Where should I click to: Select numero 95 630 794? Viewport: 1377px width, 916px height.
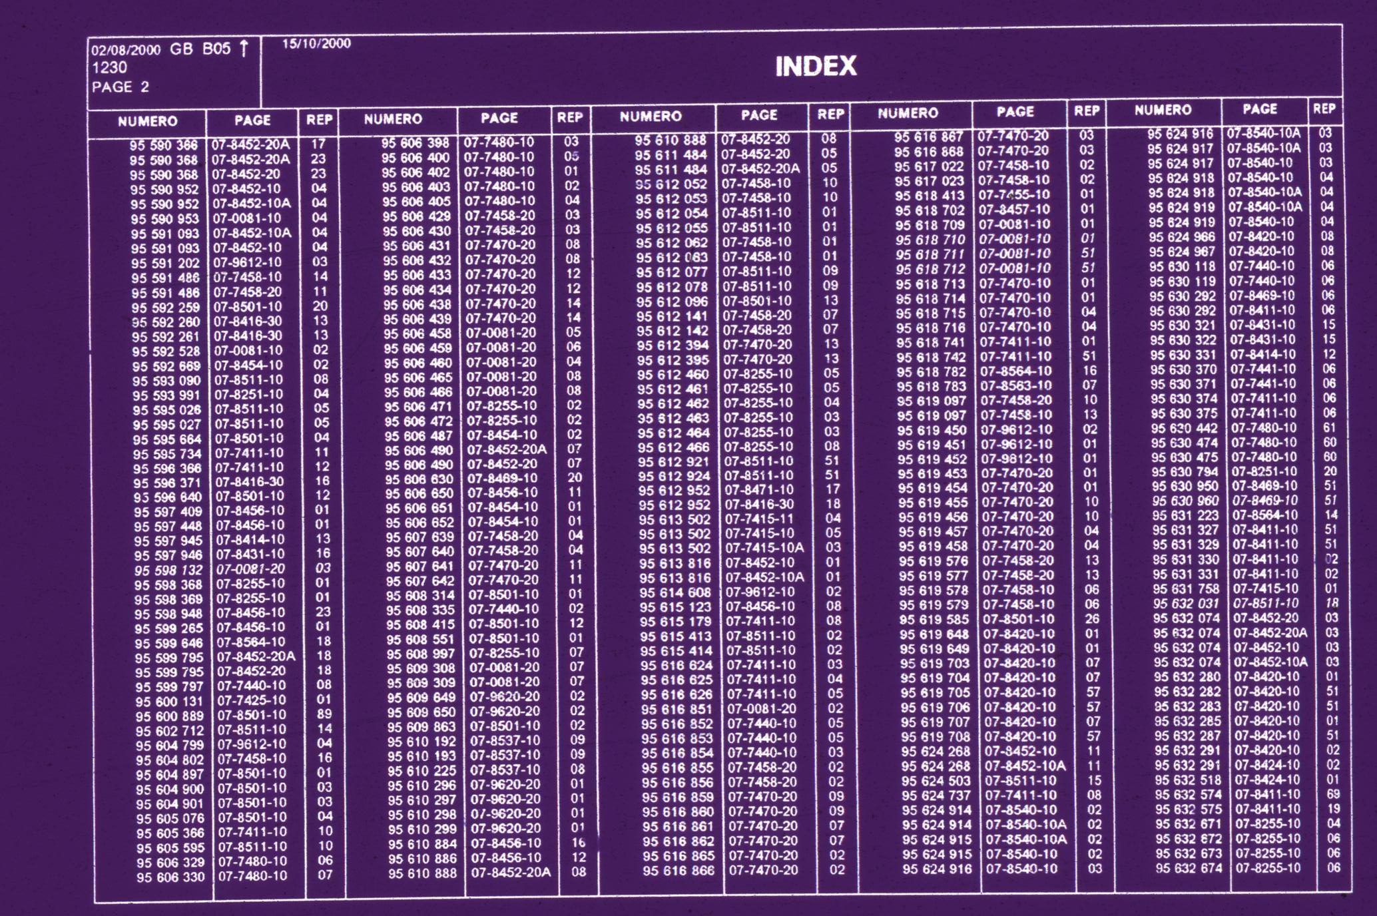pos(1185,472)
